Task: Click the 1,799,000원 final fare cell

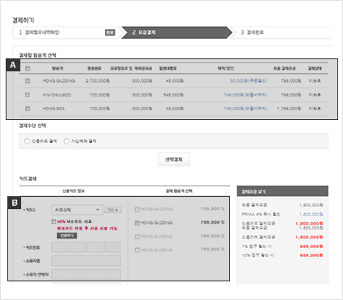Action: point(289,109)
